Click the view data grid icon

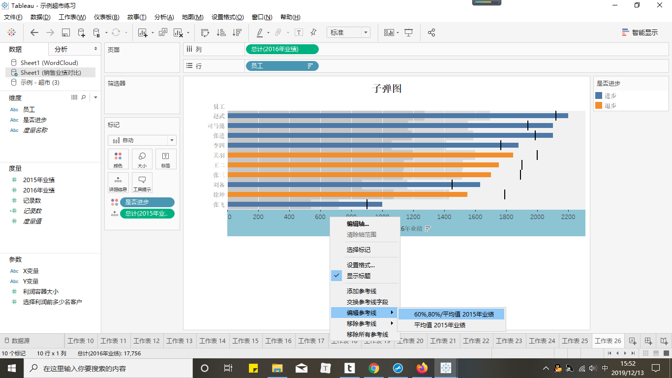(74, 97)
